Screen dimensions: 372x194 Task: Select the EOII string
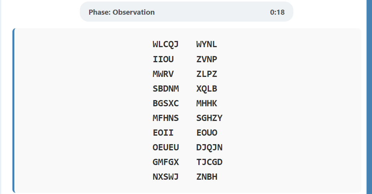pyautogui.click(x=163, y=133)
